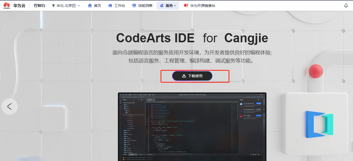This screenshot has height=161, width=353.
Task: Open the 工作台 workbench menu item
Action: click(117, 6)
